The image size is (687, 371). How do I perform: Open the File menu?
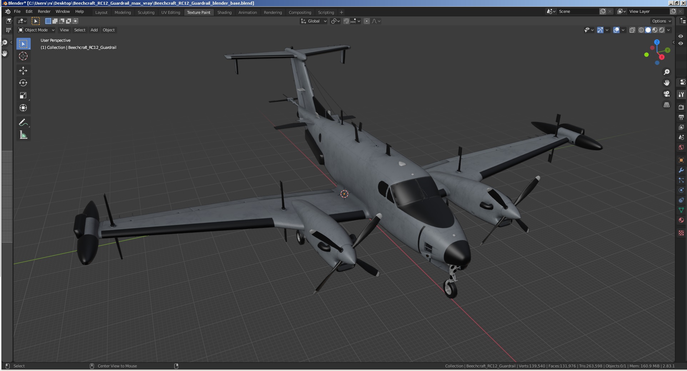[17, 11]
